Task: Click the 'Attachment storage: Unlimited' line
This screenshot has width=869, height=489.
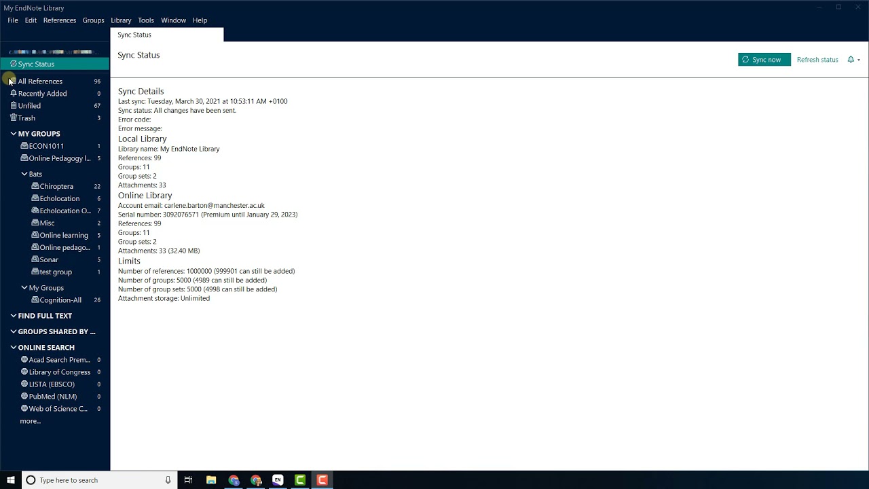Action: click(164, 298)
